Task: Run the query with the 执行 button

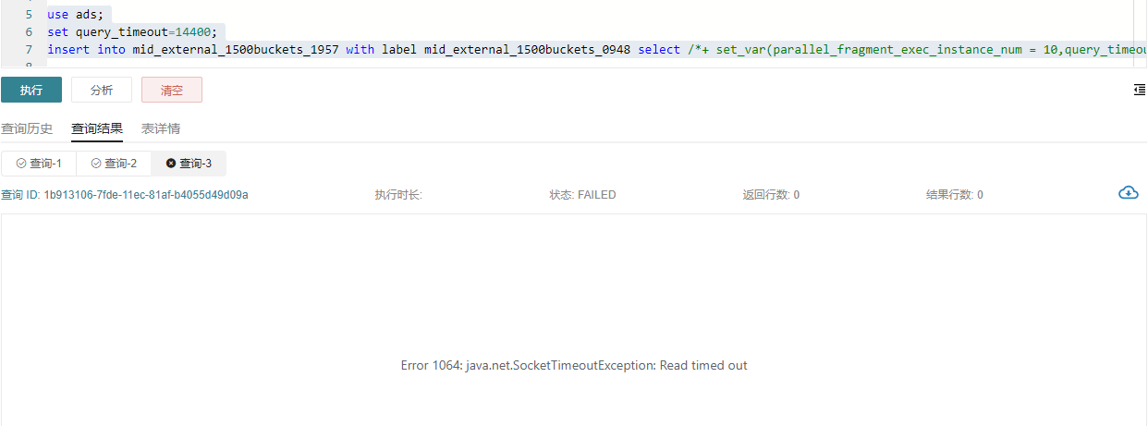Action: coord(31,90)
